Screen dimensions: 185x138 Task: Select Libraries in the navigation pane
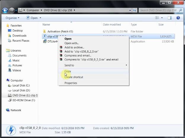coord(16,51)
